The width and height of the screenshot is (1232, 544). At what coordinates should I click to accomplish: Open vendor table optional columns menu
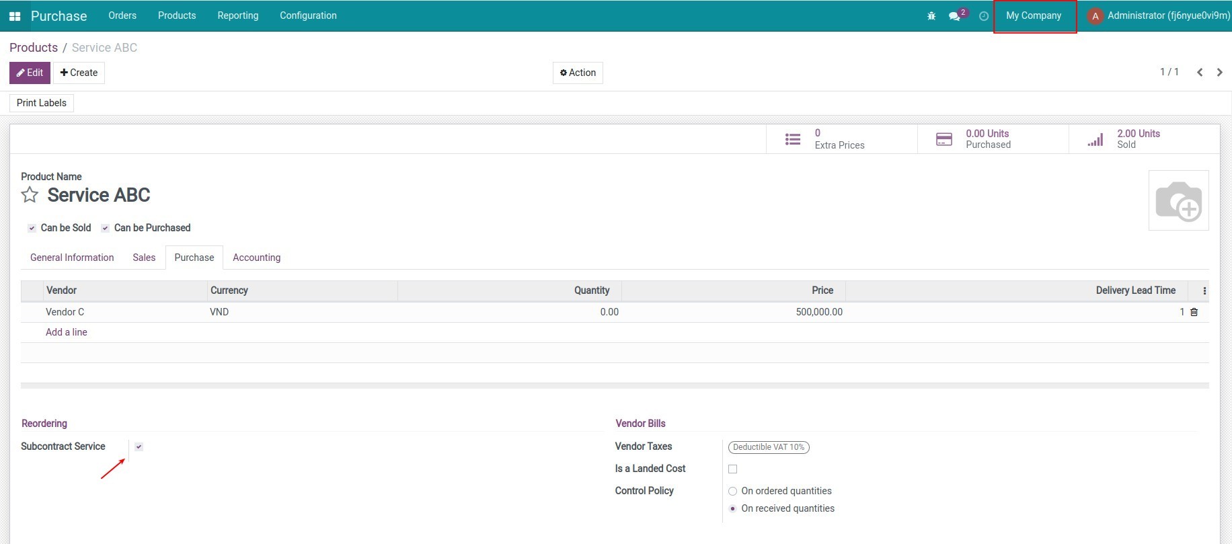pos(1204,290)
